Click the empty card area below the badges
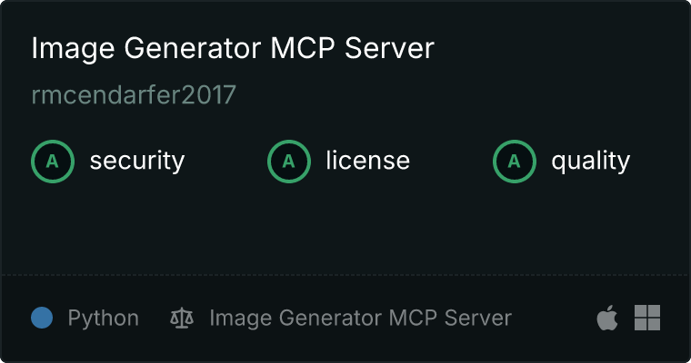 (345, 229)
